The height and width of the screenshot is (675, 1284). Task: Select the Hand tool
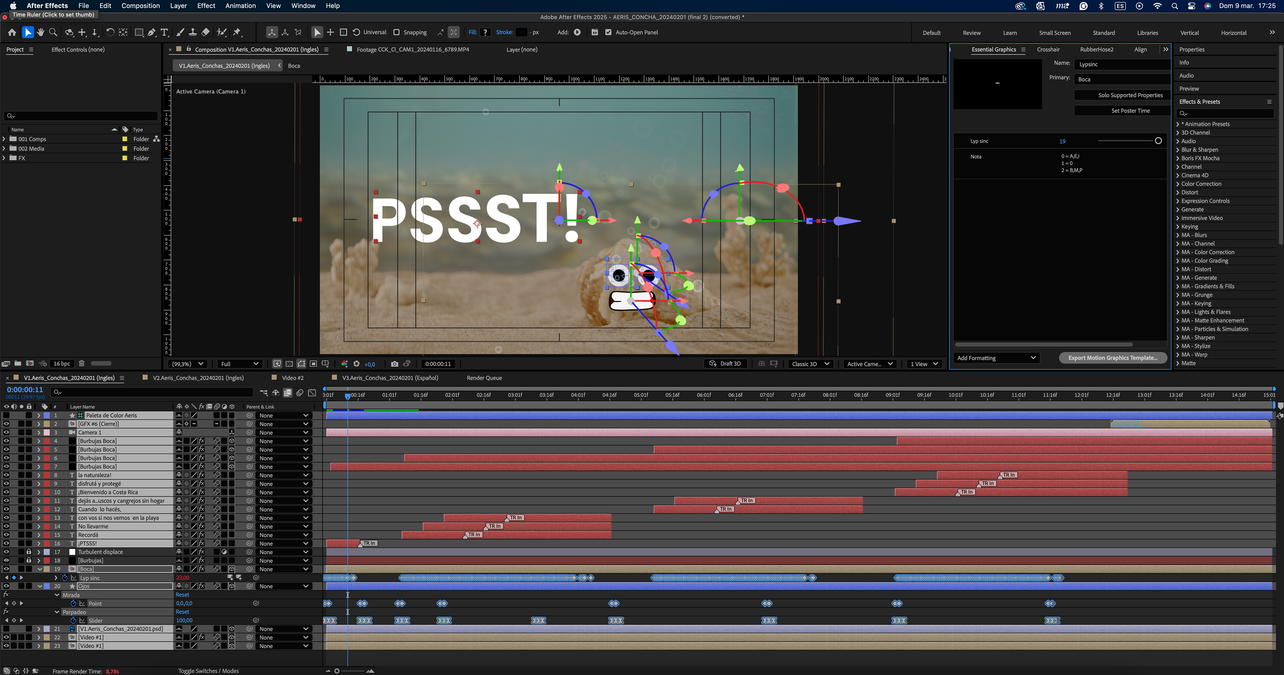click(x=40, y=32)
